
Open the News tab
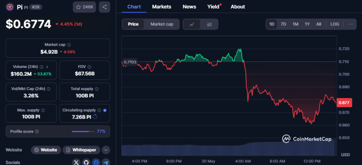pos(189,7)
